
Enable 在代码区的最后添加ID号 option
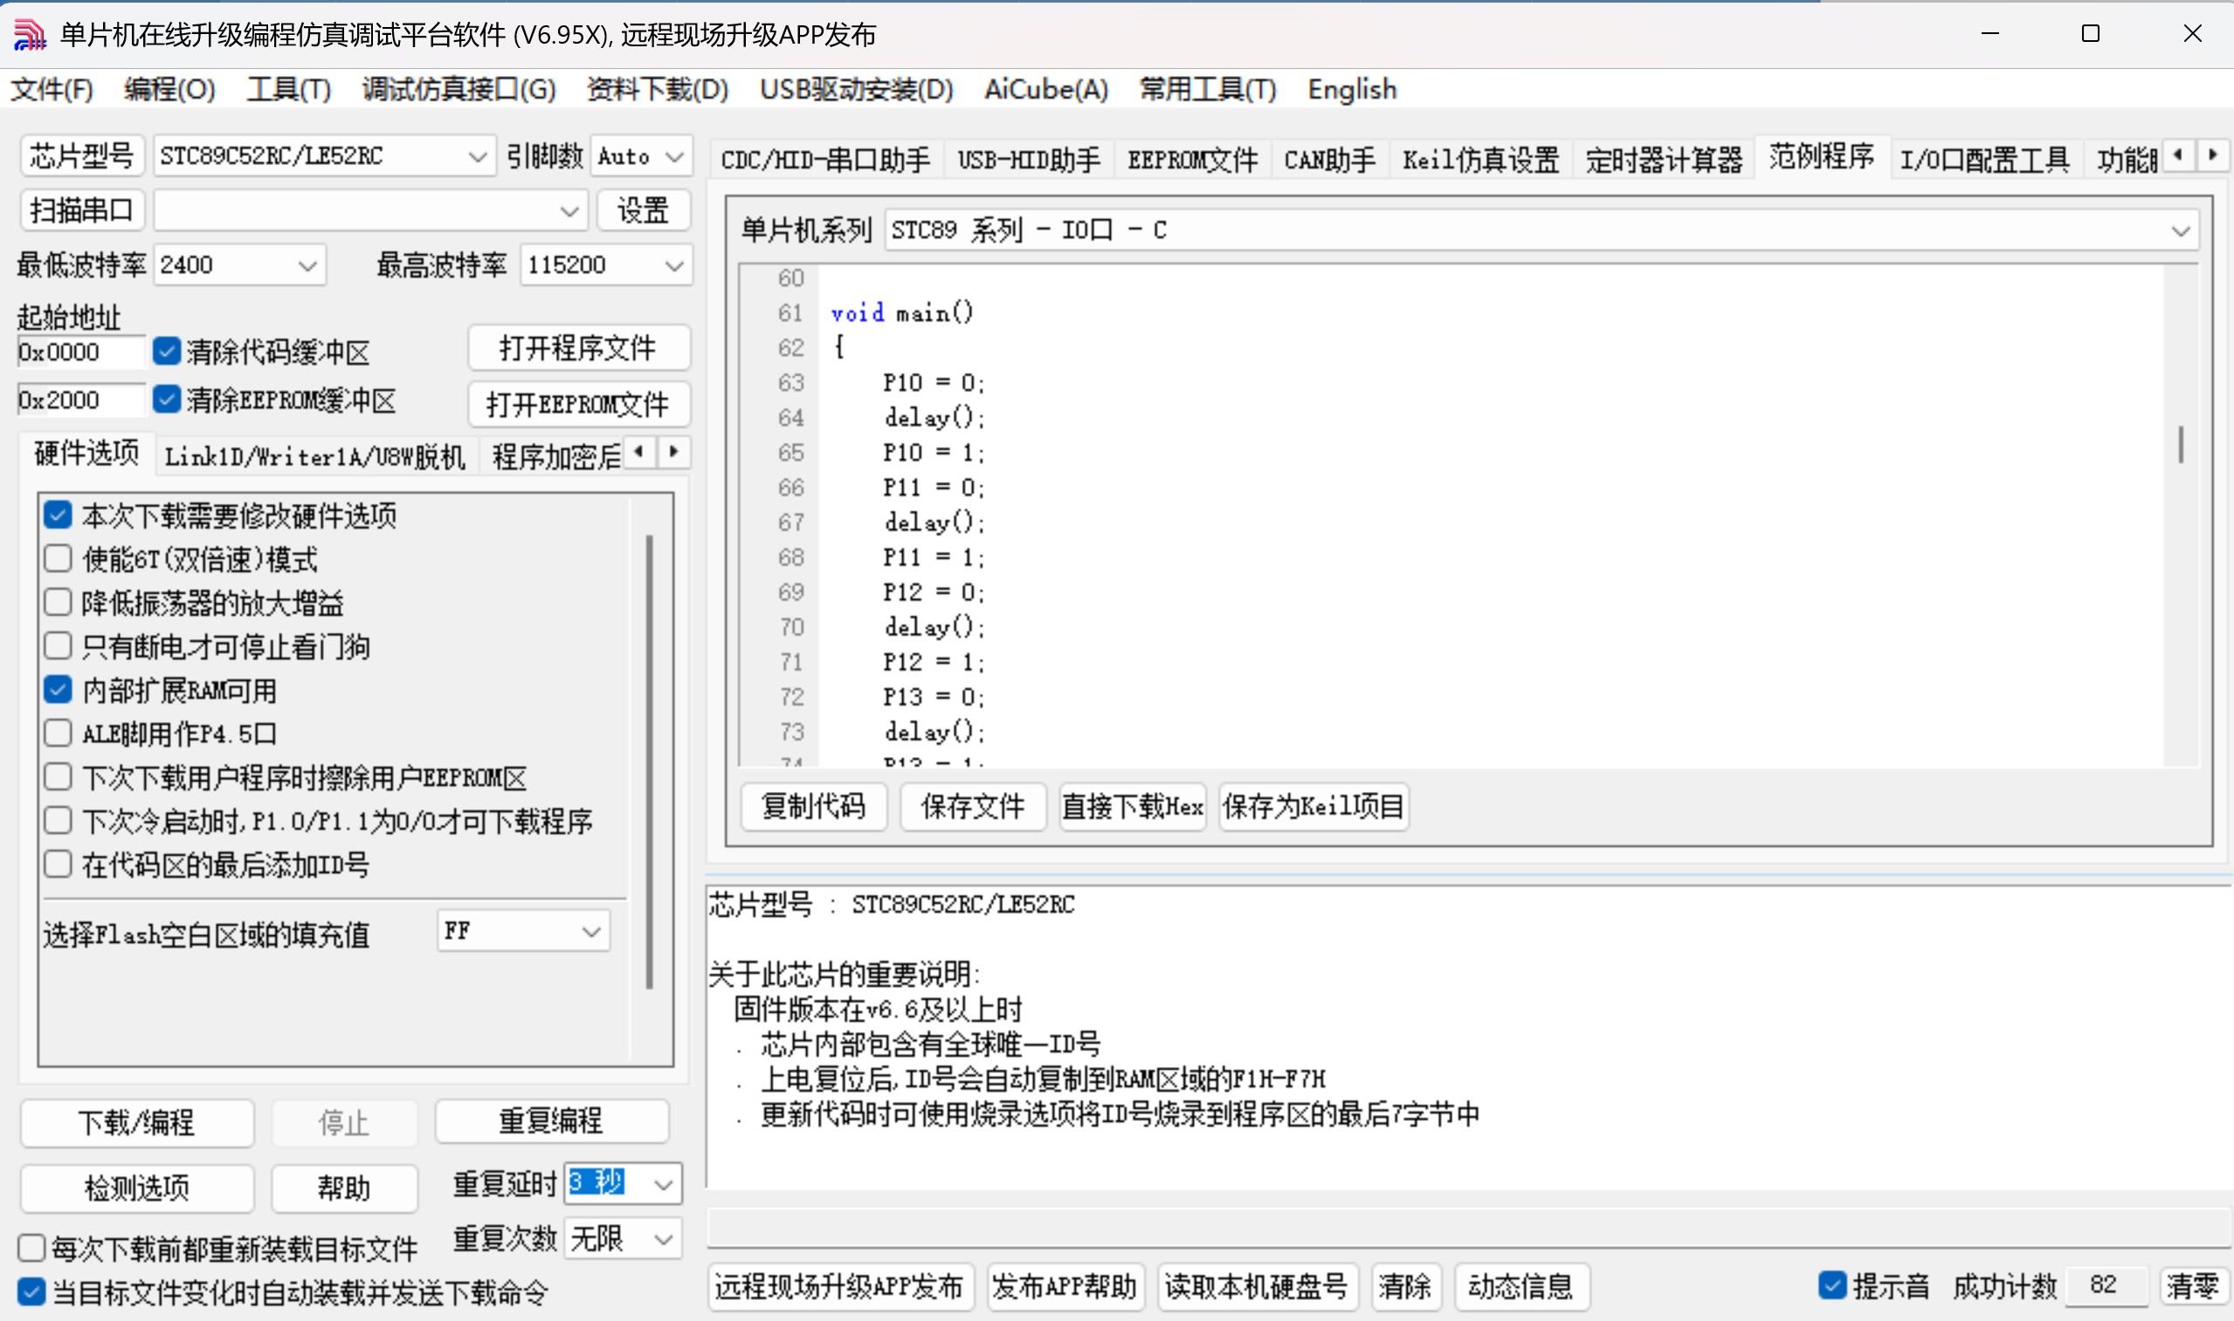point(58,863)
